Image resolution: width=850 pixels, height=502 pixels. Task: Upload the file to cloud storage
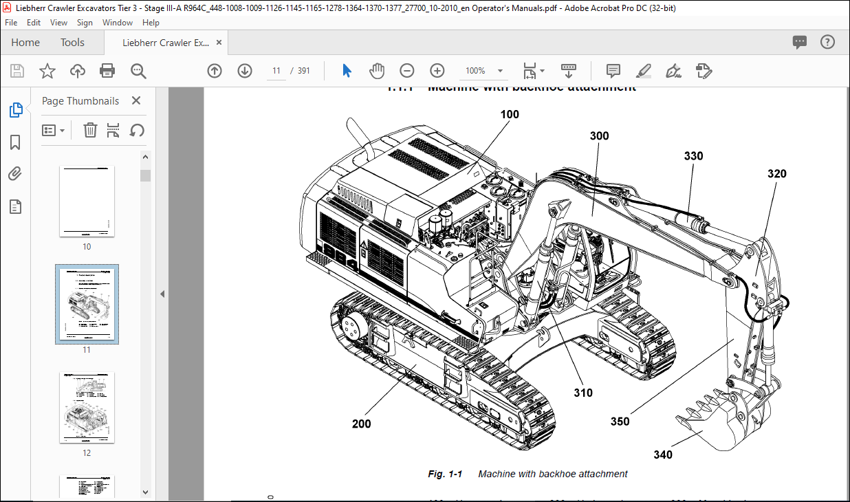point(77,71)
